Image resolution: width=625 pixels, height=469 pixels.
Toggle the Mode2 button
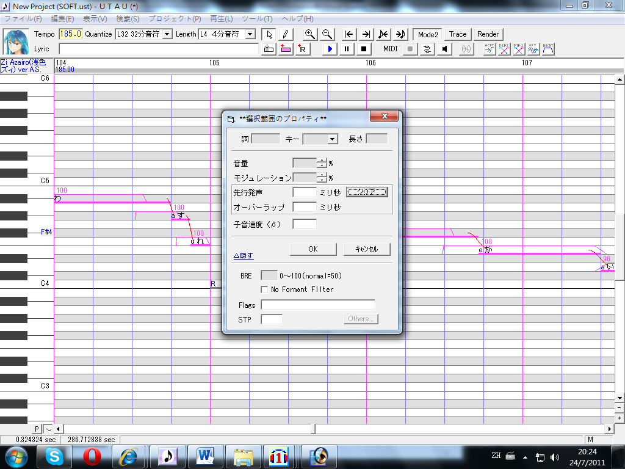point(428,34)
